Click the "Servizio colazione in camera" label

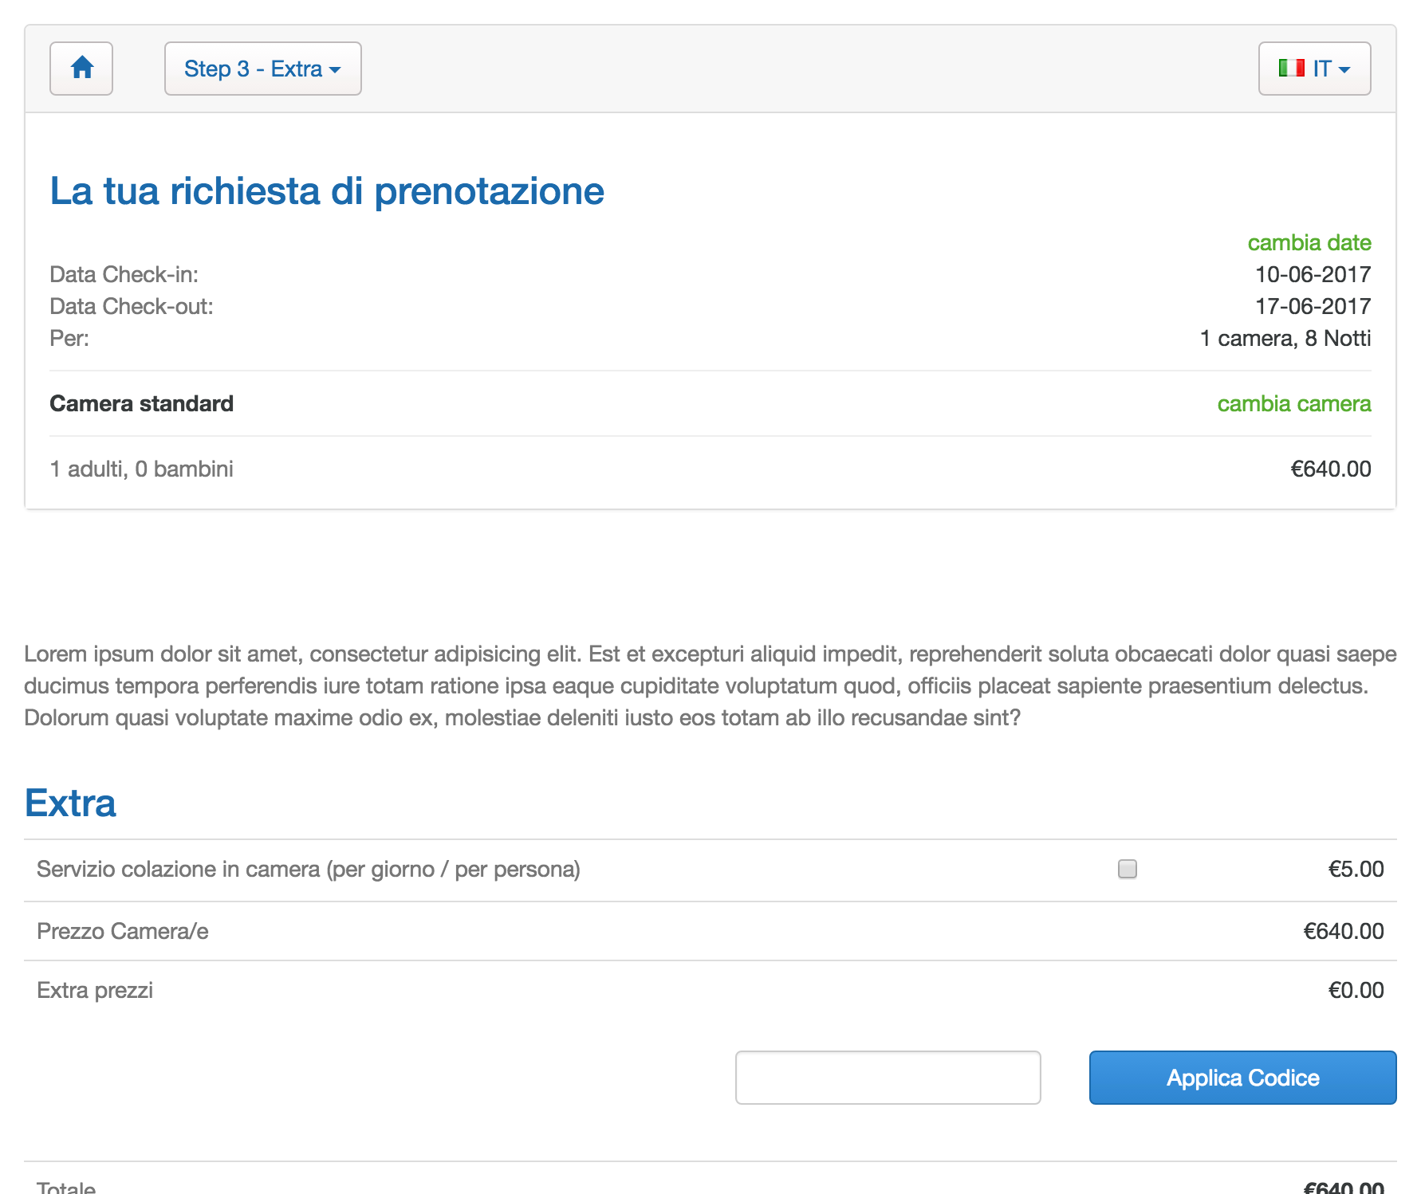click(308, 869)
